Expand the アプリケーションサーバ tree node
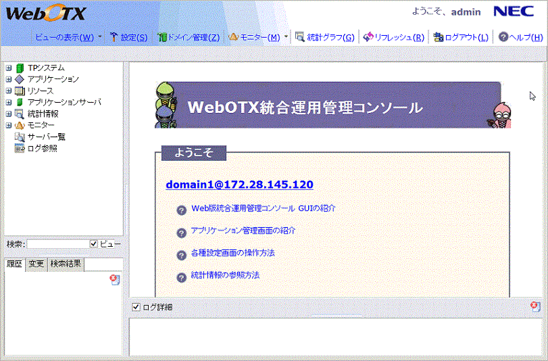 tap(8, 102)
